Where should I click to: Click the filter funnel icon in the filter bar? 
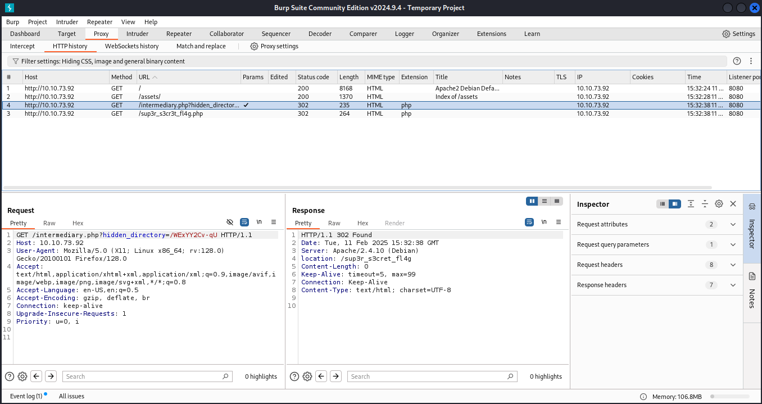click(x=15, y=61)
